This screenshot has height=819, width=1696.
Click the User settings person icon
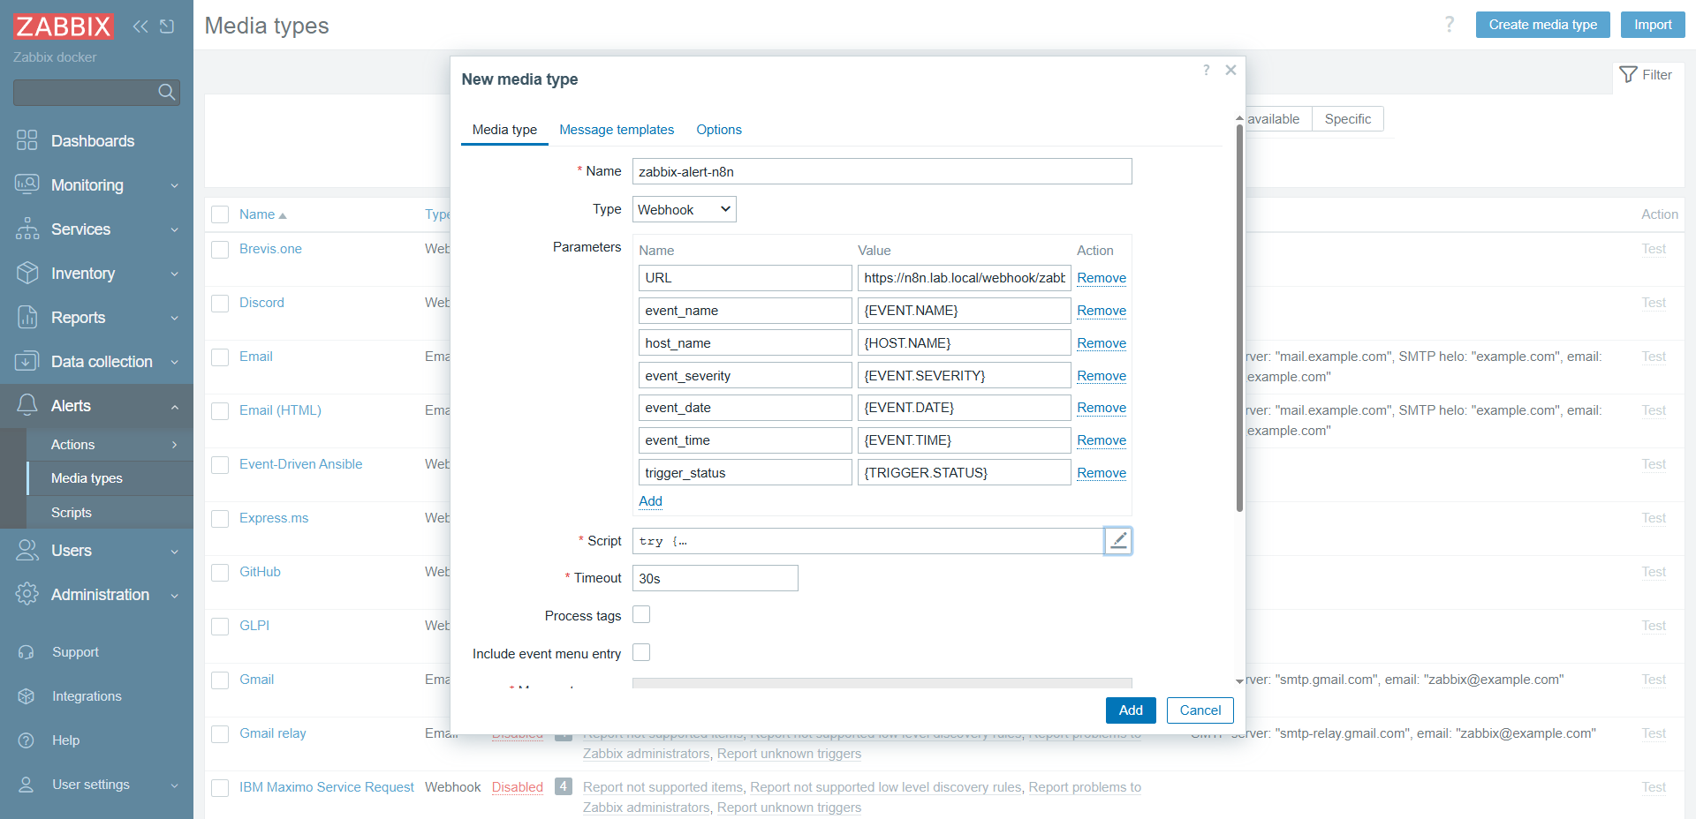point(26,785)
